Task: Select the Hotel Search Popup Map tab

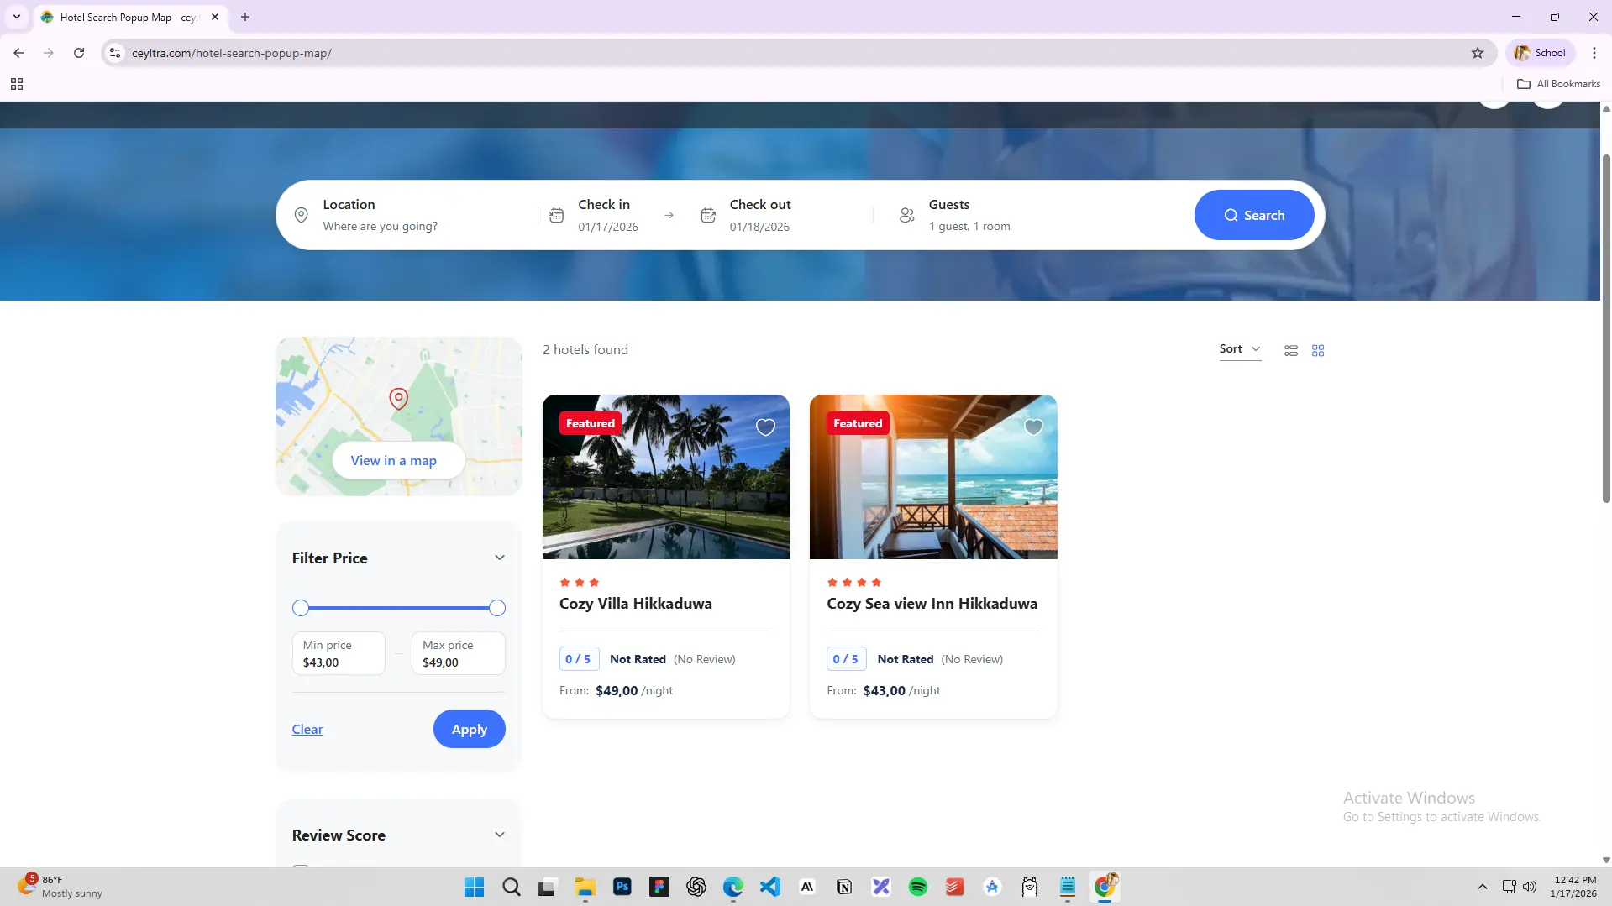Action: [128, 17]
